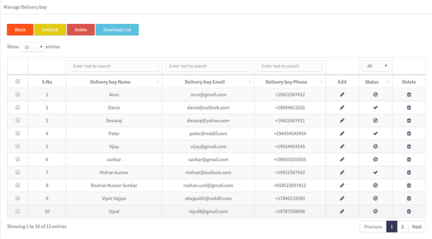Click trash icon for sankar

pos(409,160)
